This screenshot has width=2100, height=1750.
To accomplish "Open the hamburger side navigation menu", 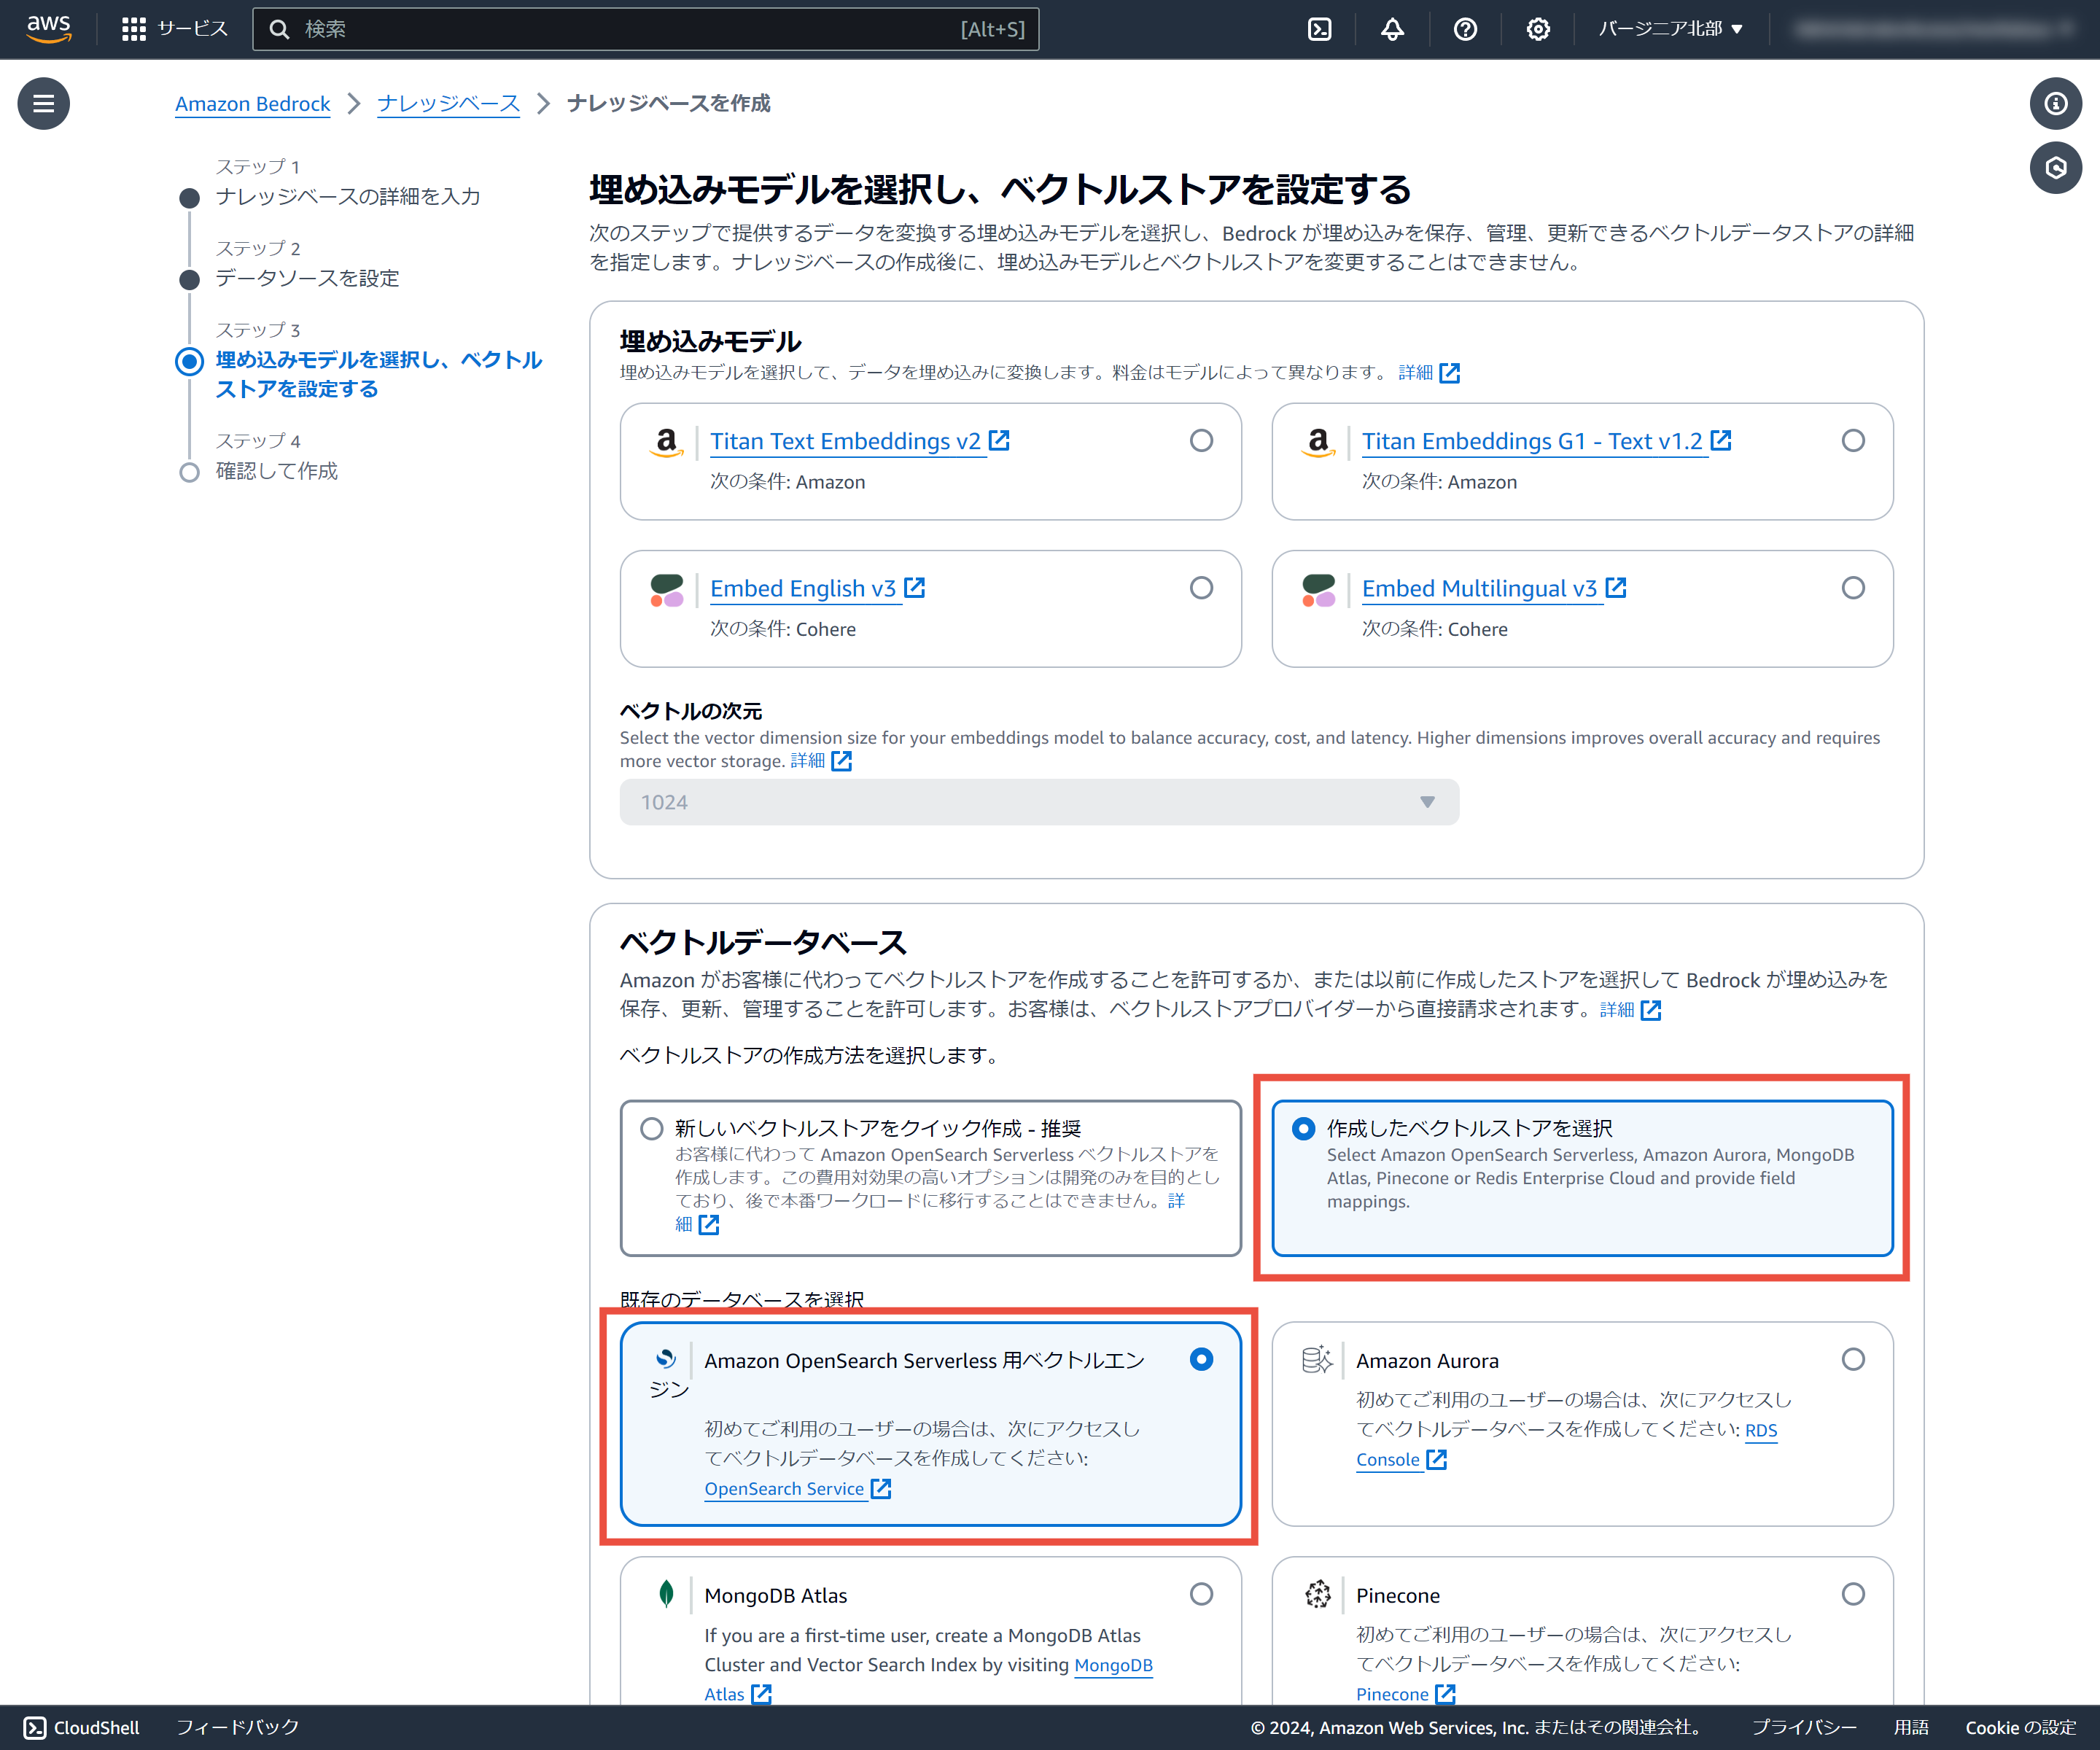I will click(43, 103).
